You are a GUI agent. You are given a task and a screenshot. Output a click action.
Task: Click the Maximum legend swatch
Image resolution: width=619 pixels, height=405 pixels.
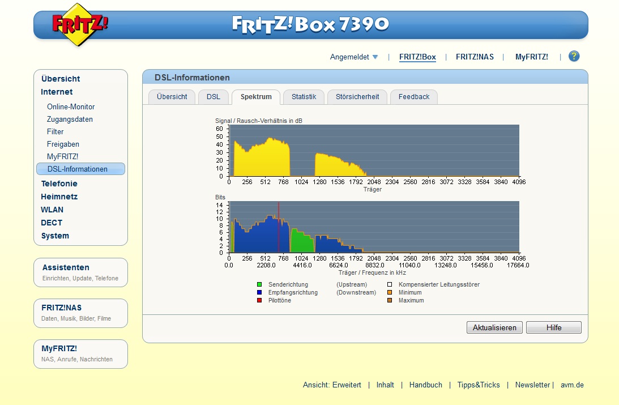tap(390, 300)
